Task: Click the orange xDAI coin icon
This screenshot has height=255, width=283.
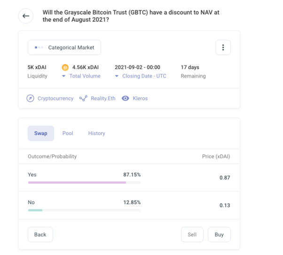Action: tap(65, 68)
